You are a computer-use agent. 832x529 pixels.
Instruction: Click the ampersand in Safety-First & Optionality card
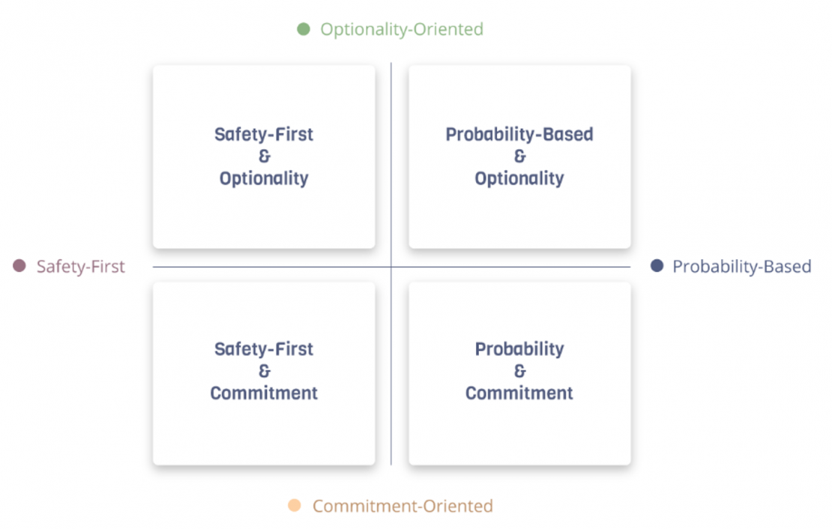pos(264,157)
